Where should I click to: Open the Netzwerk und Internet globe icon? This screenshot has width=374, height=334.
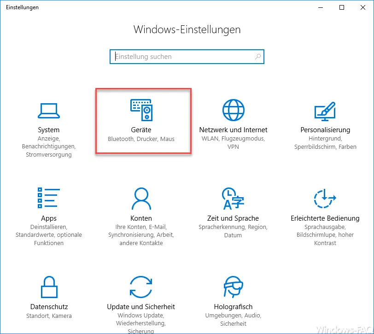(233, 110)
